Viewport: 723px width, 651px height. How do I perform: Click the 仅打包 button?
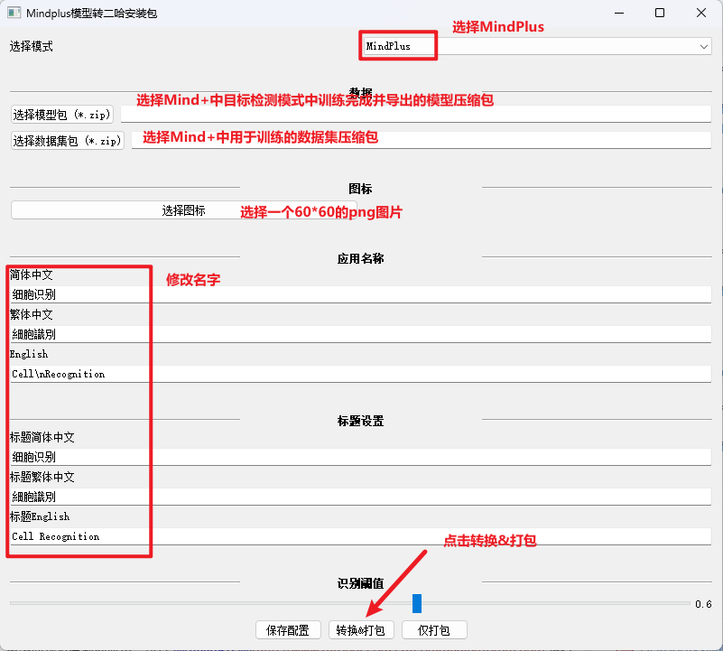point(434,630)
